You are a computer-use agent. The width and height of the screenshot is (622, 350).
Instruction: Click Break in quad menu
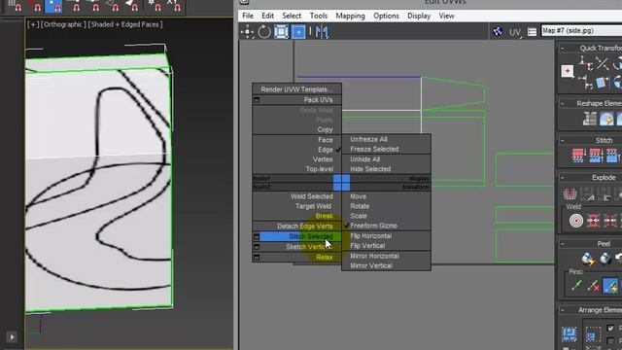click(324, 216)
